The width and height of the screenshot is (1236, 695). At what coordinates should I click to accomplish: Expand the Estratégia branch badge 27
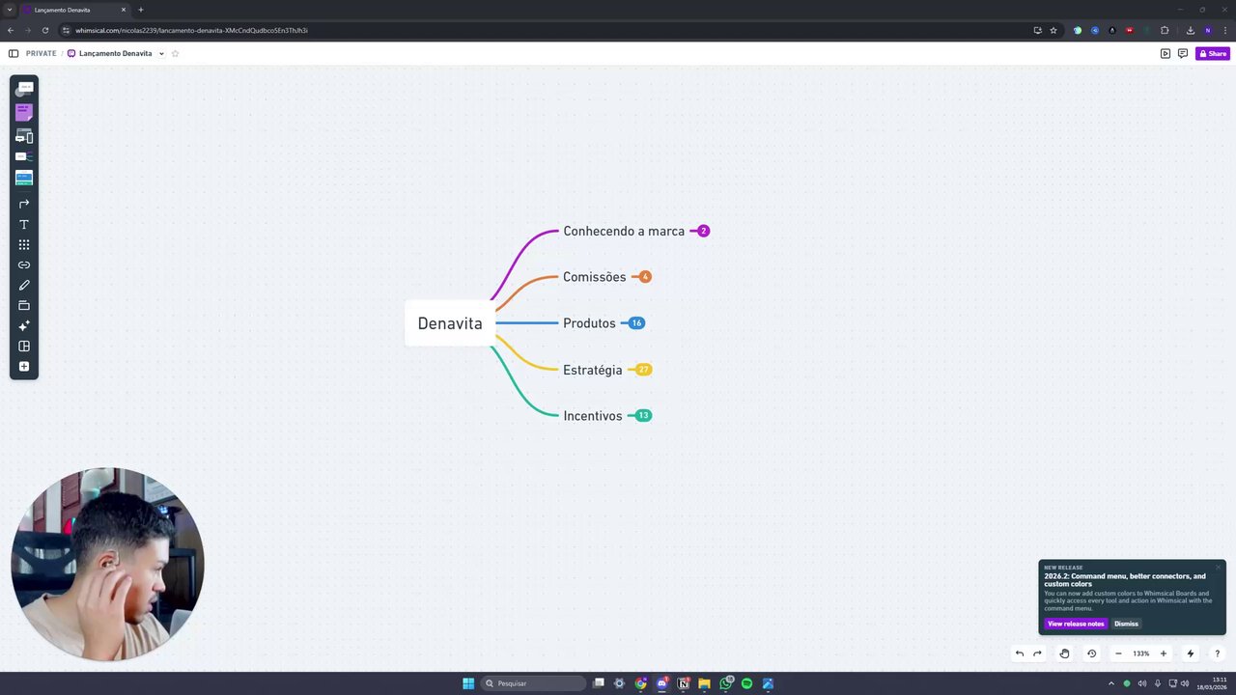[x=644, y=370]
